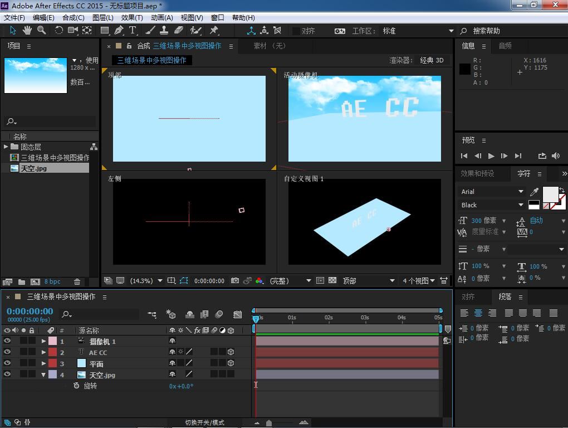Hide the 摄像机 1 layer
This screenshot has width=568, height=428.
(7, 341)
